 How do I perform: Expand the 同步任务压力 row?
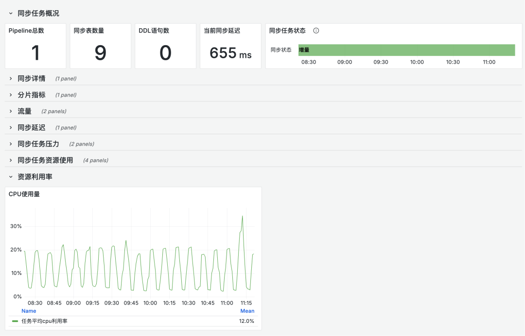(x=11, y=144)
